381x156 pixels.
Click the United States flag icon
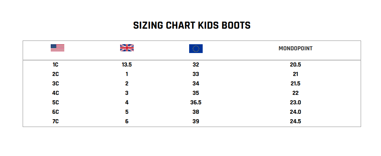coord(57,48)
